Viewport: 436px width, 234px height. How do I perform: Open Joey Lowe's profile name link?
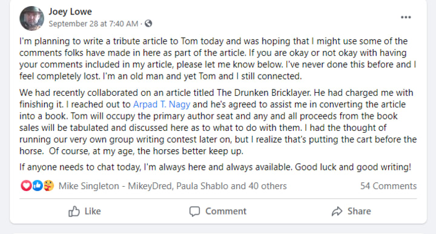(70, 12)
